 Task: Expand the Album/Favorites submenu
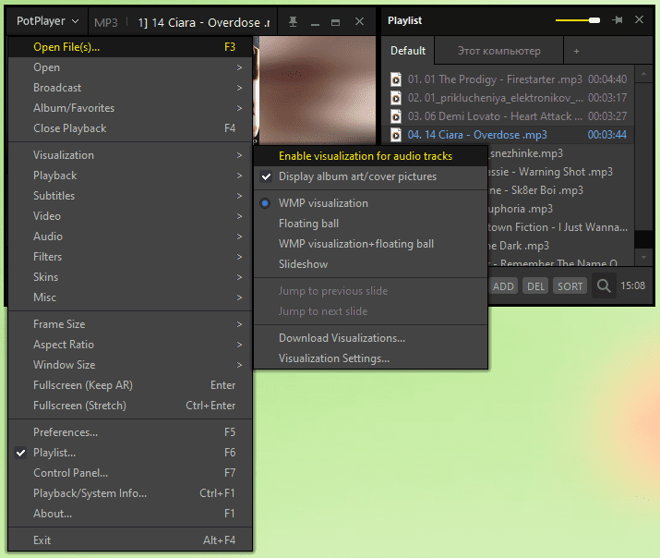point(130,108)
